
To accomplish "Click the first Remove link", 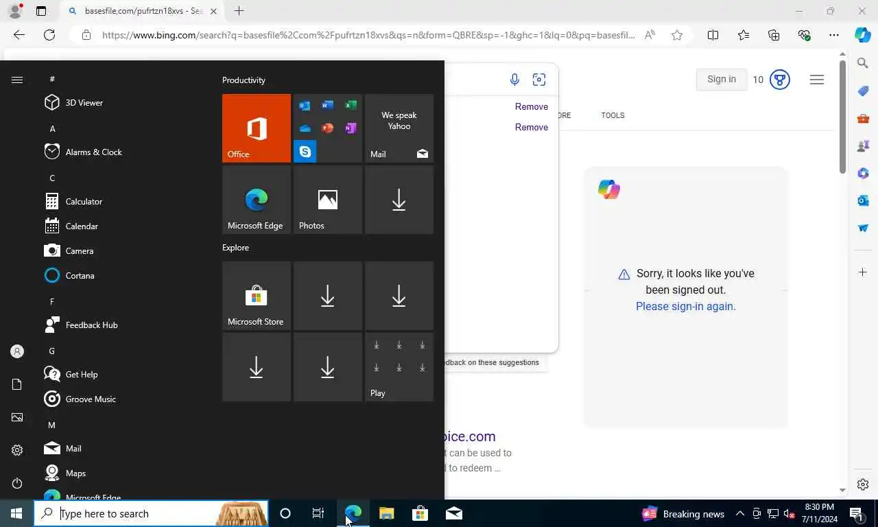I will [532, 106].
